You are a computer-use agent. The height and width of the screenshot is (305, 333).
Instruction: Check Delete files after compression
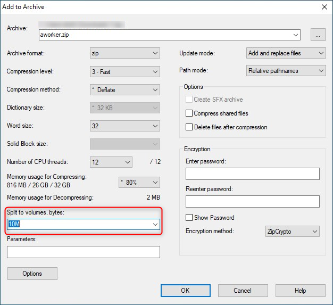click(x=189, y=127)
